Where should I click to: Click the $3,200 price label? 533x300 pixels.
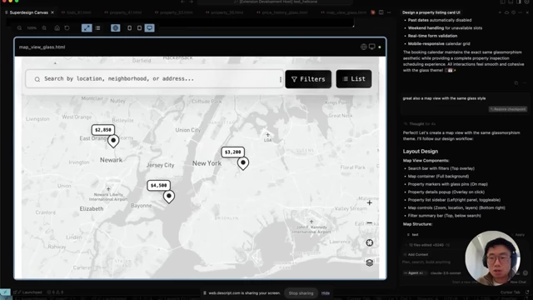pyautogui.click(x=233, y=152)
